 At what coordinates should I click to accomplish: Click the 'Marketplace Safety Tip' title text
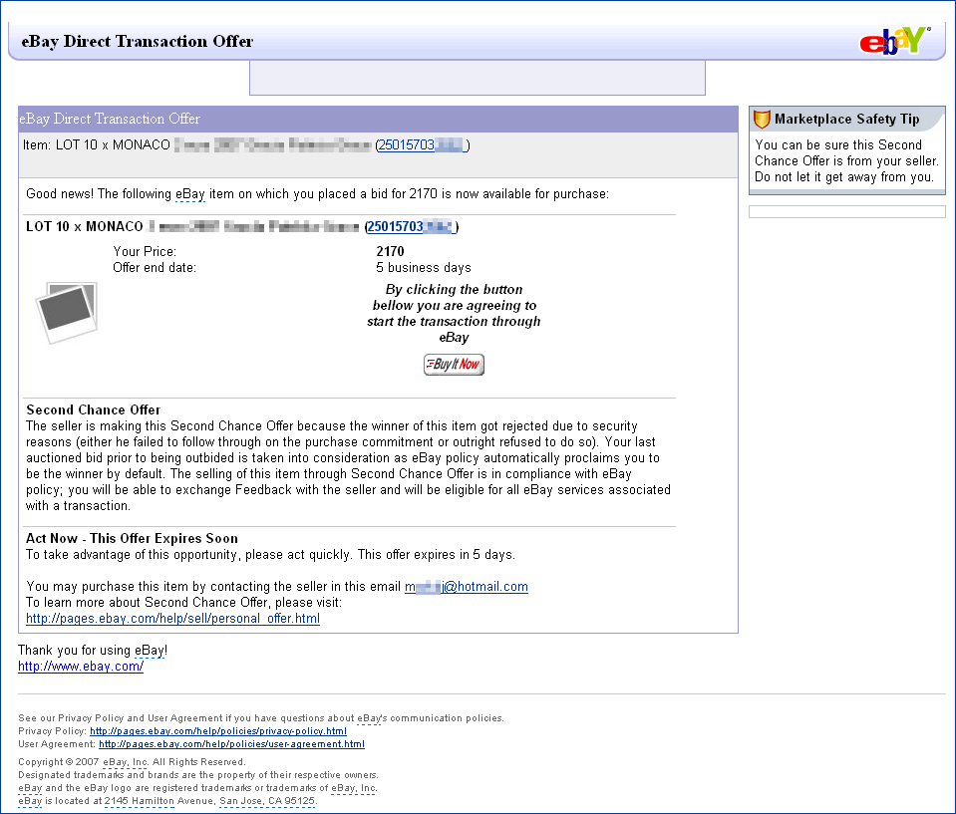847,119
